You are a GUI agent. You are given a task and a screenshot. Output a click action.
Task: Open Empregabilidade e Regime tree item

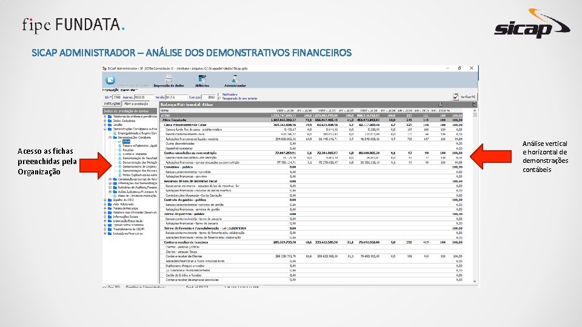tap(138, 133)
